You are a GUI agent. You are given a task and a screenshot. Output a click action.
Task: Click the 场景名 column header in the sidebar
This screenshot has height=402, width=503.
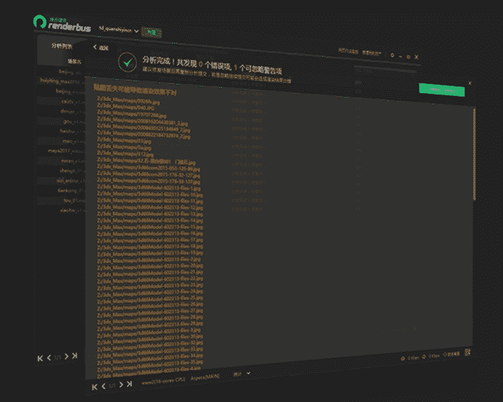(x=74, y=61)
